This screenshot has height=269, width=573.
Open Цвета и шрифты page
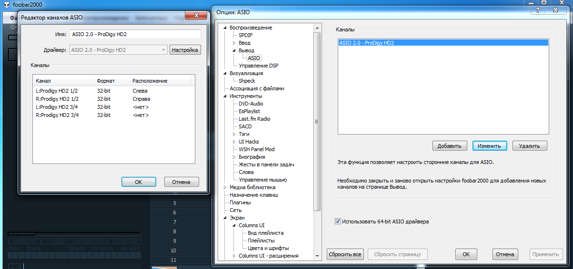(268, 248)
